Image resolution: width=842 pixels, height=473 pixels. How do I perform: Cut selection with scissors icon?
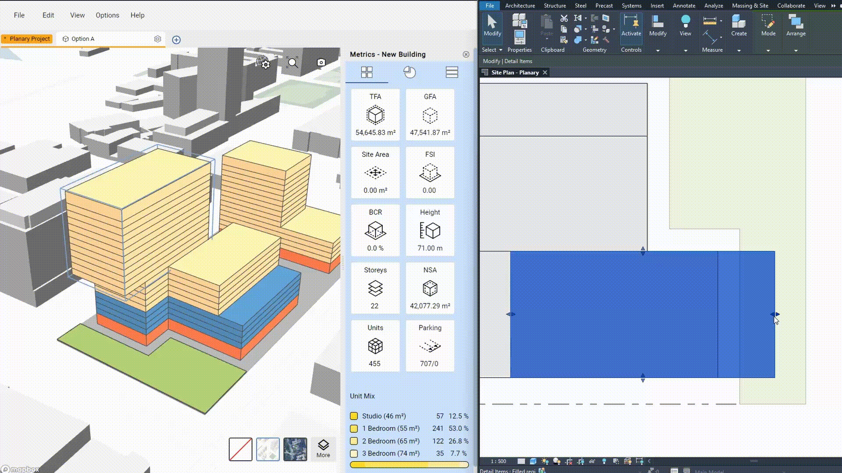[x=564, y=18]
